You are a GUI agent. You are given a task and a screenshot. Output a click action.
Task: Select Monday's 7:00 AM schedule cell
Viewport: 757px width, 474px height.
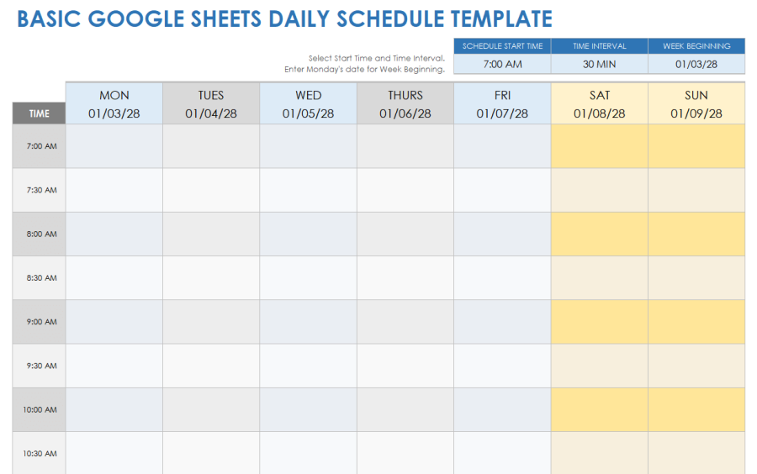pyautogui.click(x=114, y=146)
